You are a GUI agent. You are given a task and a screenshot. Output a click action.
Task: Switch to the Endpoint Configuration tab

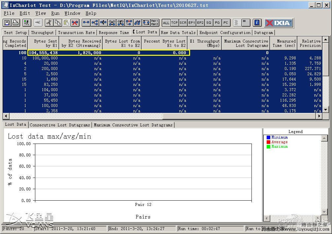[x=225, y=33]
